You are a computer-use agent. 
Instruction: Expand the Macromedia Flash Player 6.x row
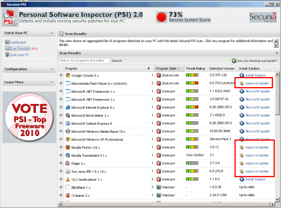point(61,83)
